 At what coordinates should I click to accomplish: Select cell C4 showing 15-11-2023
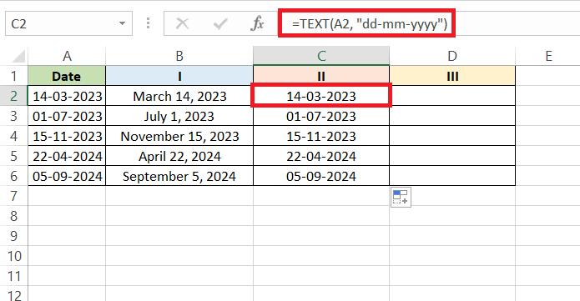coord(321,136)
